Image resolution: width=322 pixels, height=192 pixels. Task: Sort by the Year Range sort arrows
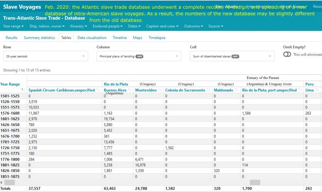(23, 90)
